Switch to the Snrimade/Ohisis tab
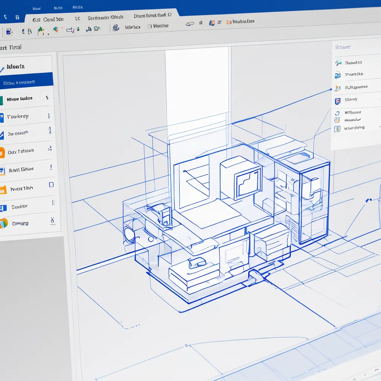This screenshot has width=381, height=381. tap(105, 17)
